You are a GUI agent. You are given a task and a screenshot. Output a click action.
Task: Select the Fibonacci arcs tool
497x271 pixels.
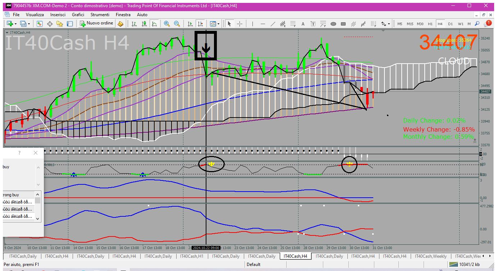click(x=323, y=24)
